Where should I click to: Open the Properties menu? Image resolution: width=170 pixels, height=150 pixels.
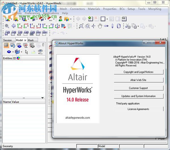(110, 9)
